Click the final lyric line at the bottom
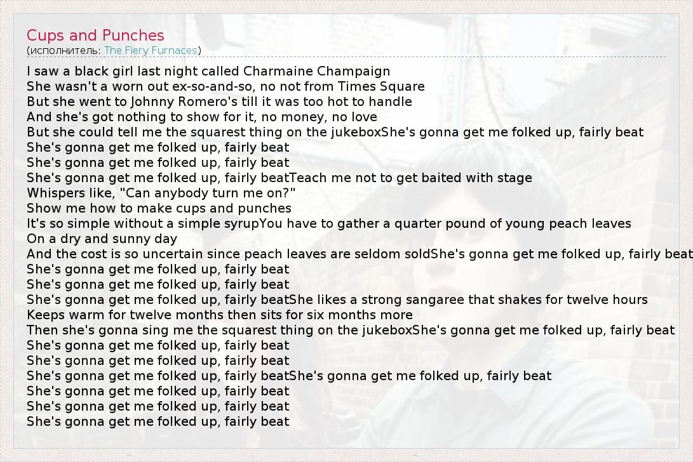 point(158,421)
